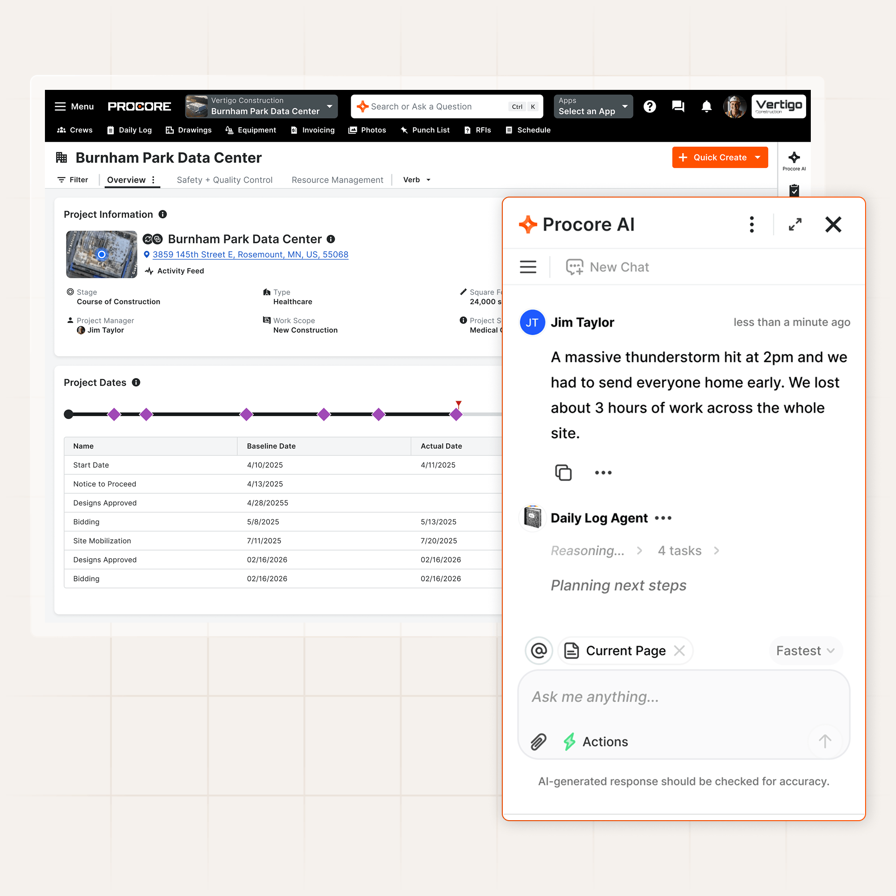Open the Punch List tool
Screen dimensions: 896x896
tap(425, 130)
